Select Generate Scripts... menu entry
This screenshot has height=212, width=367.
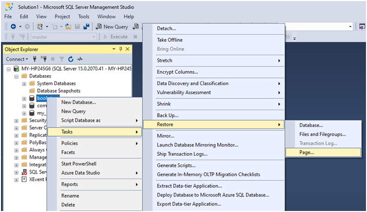tap(214, 165)
